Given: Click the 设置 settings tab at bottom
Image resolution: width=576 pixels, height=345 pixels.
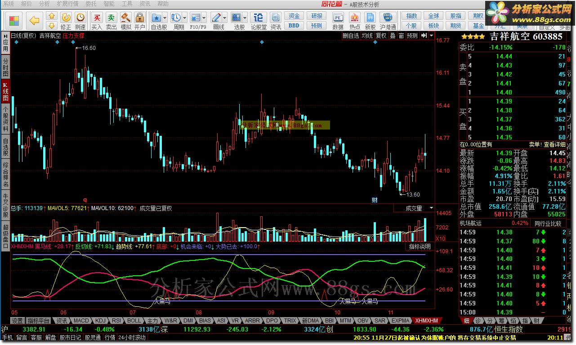Looking at the screenshot, I should point(17,321).
